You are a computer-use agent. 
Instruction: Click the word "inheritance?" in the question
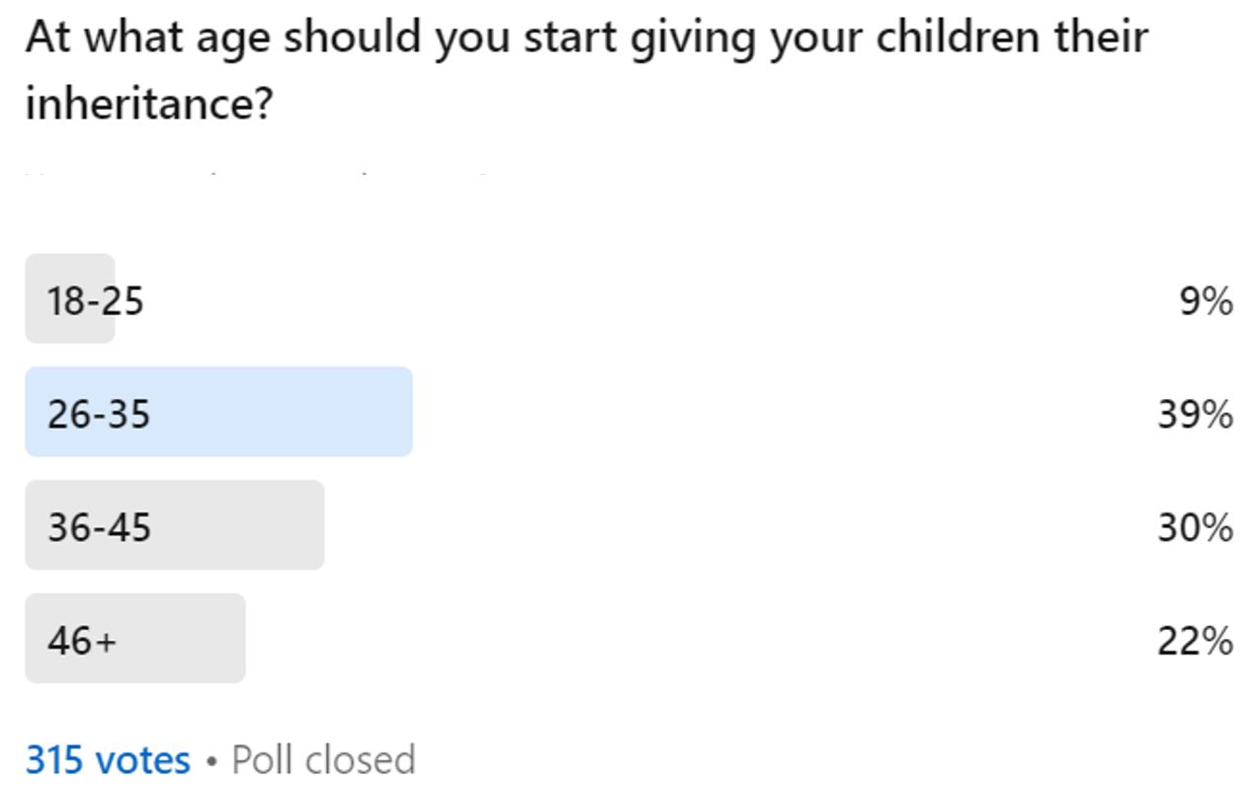[148, 104]
